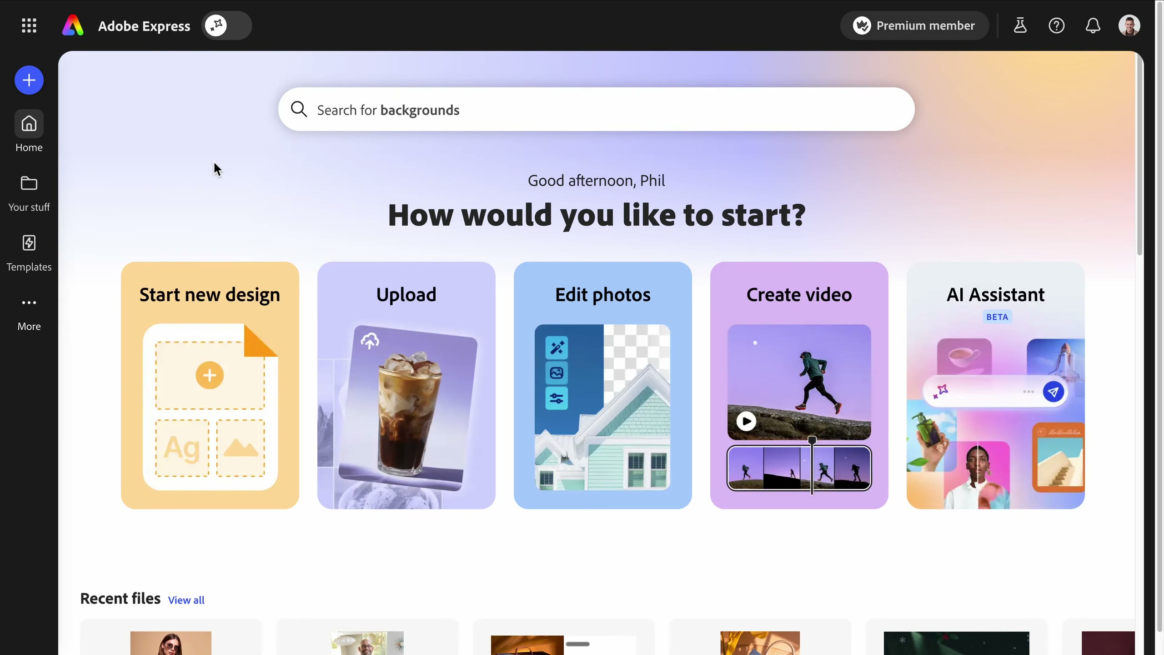Open the notifications bell

1093,25
